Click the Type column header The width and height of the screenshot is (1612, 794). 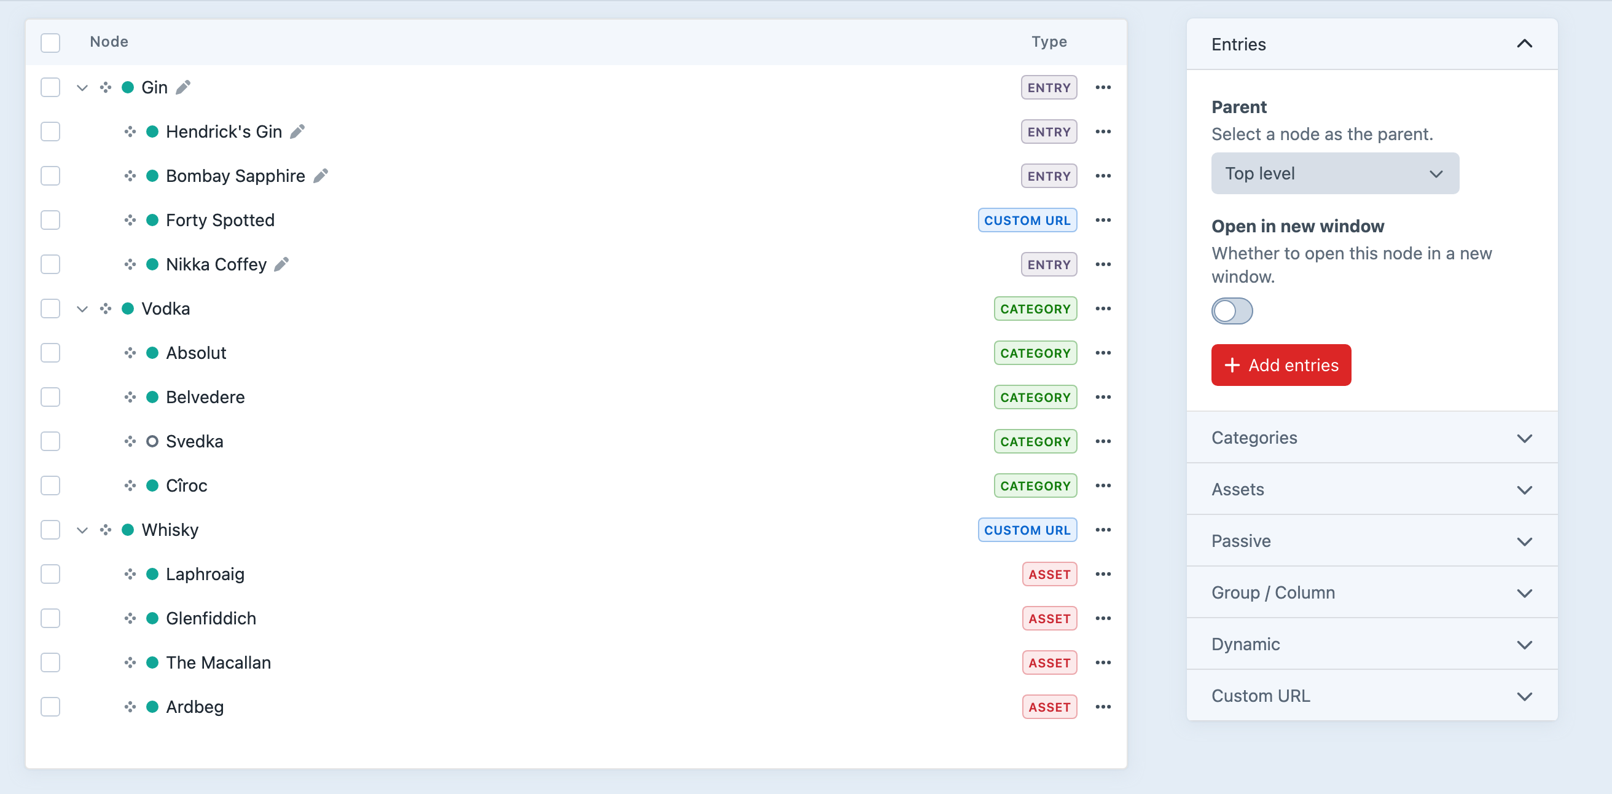pos(1049,42)
